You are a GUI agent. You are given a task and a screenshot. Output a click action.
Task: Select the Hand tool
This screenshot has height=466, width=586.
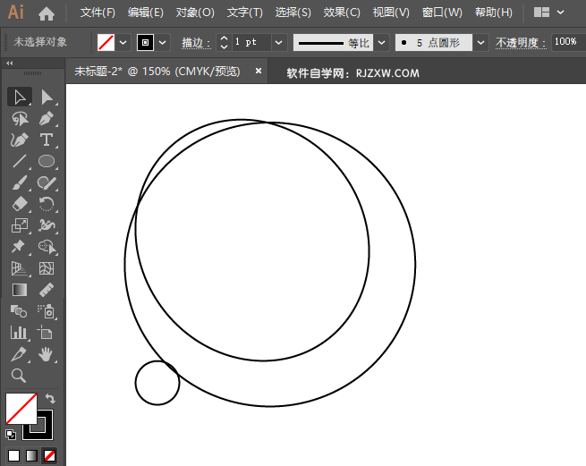click(x=47, y=354)
